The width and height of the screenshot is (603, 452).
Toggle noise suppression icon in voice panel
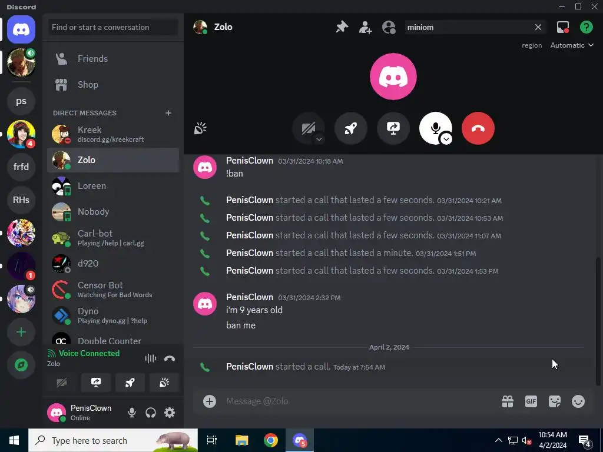pyautogui.click(x=151, y=358)
